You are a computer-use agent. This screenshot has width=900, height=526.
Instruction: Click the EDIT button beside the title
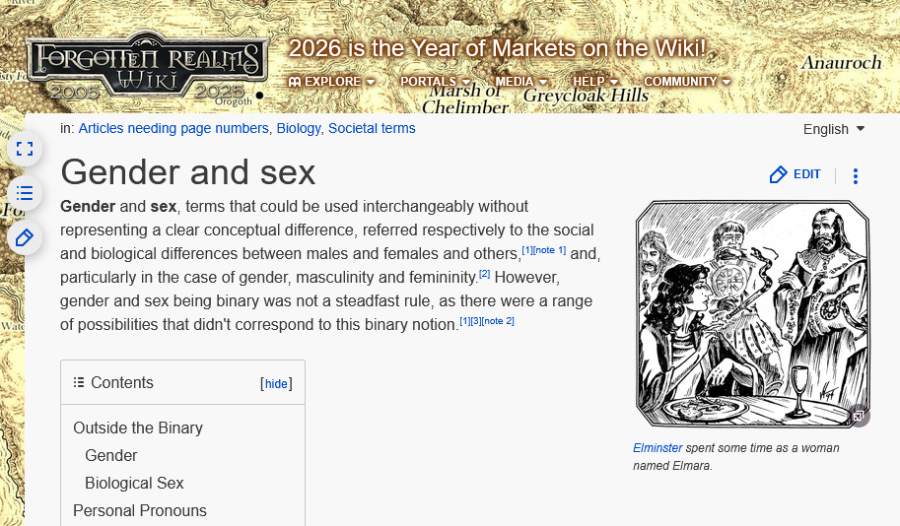click(x=795, y=174)
